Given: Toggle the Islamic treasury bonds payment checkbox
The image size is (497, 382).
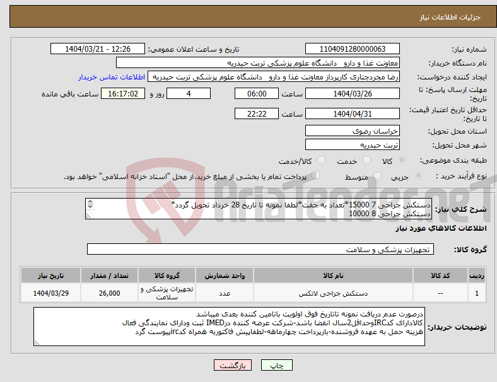Looking at the screenshot, I should tap(316, 175).
